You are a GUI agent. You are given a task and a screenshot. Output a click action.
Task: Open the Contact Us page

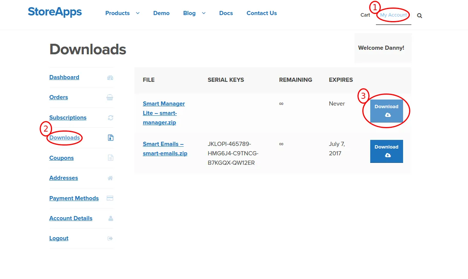tap(262, 13)
